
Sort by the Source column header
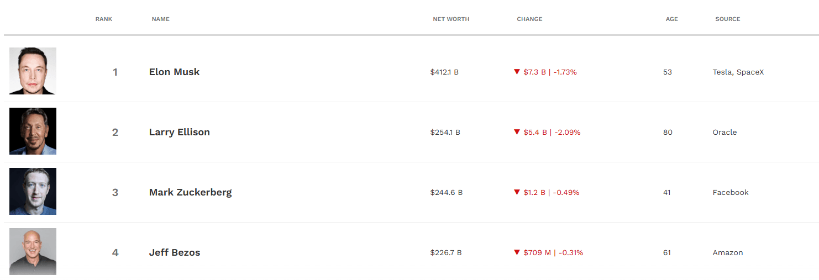click(x=727, y=19)
